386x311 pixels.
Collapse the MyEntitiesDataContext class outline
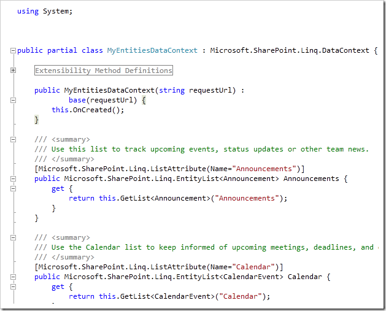[x=13, y=50]
